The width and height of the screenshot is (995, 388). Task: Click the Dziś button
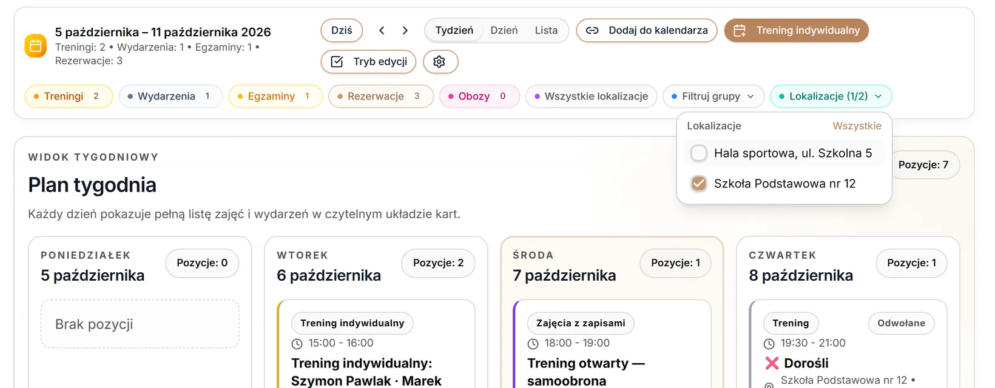click(x=342, y=30)
